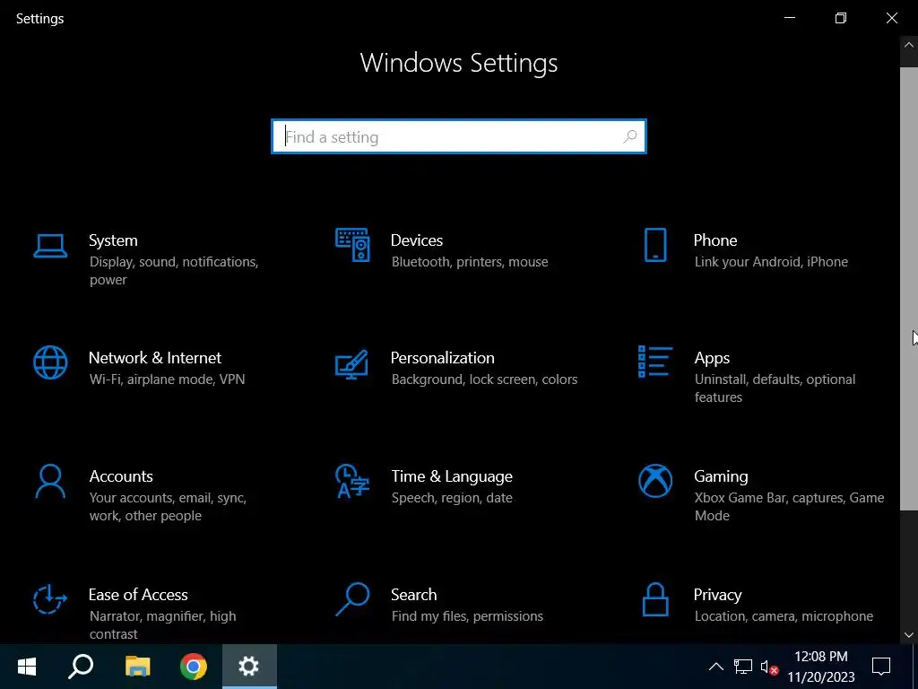Click the scrollbar up arrow
Viewport: 918px width, 689px height.
[909, 45]
